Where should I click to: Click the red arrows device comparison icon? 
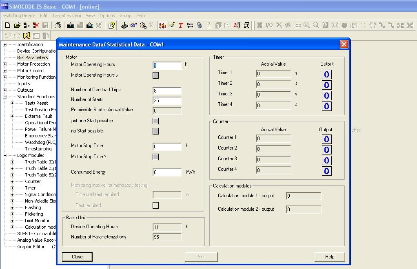click(x=237, y=25)
